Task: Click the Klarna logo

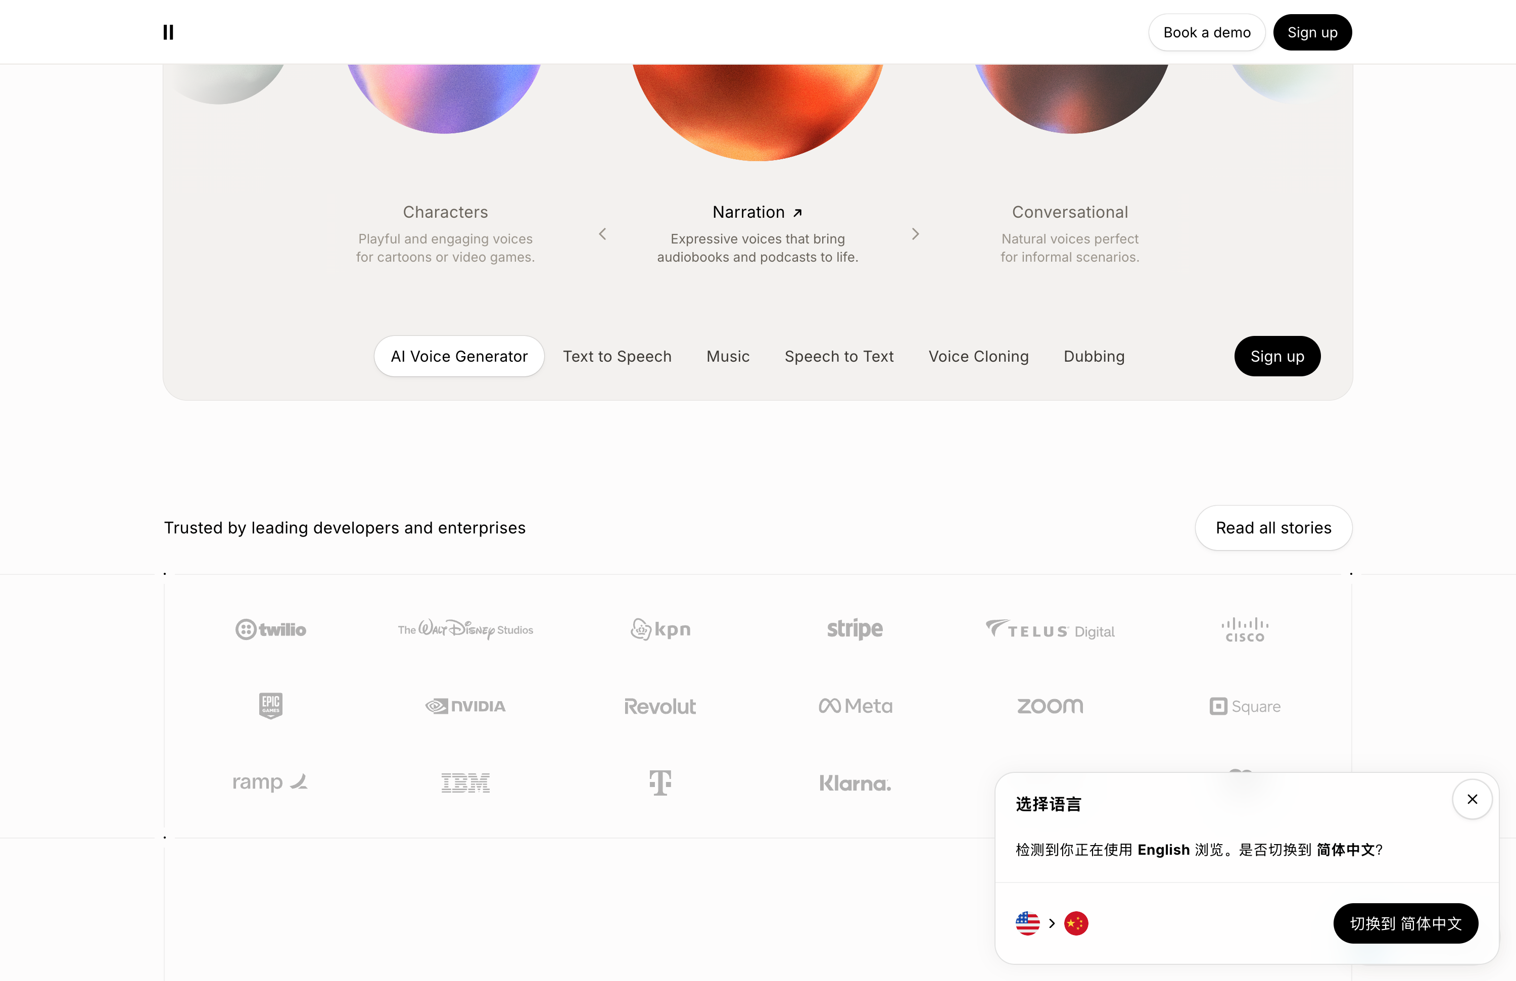Action: click(x=855, y=783)
